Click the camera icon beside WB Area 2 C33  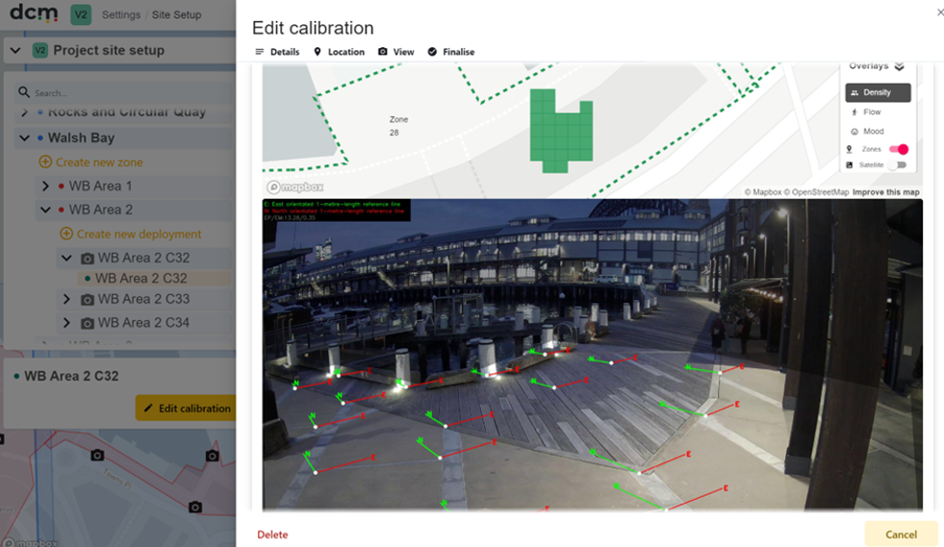tap(88, 299)
